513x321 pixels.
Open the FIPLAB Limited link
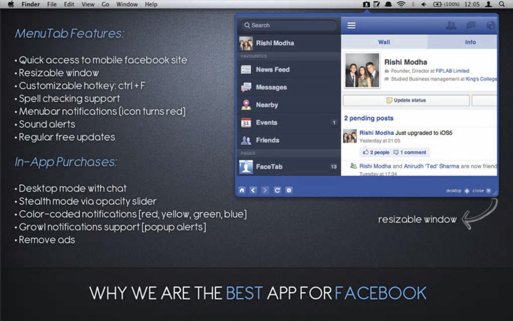[452, 70]
